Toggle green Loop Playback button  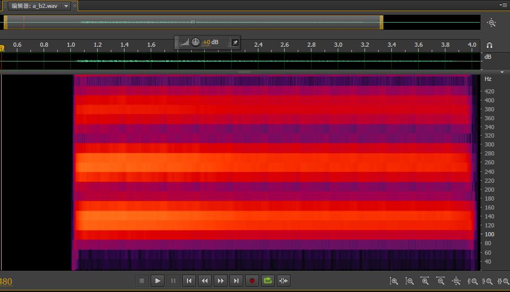point(268,280)
